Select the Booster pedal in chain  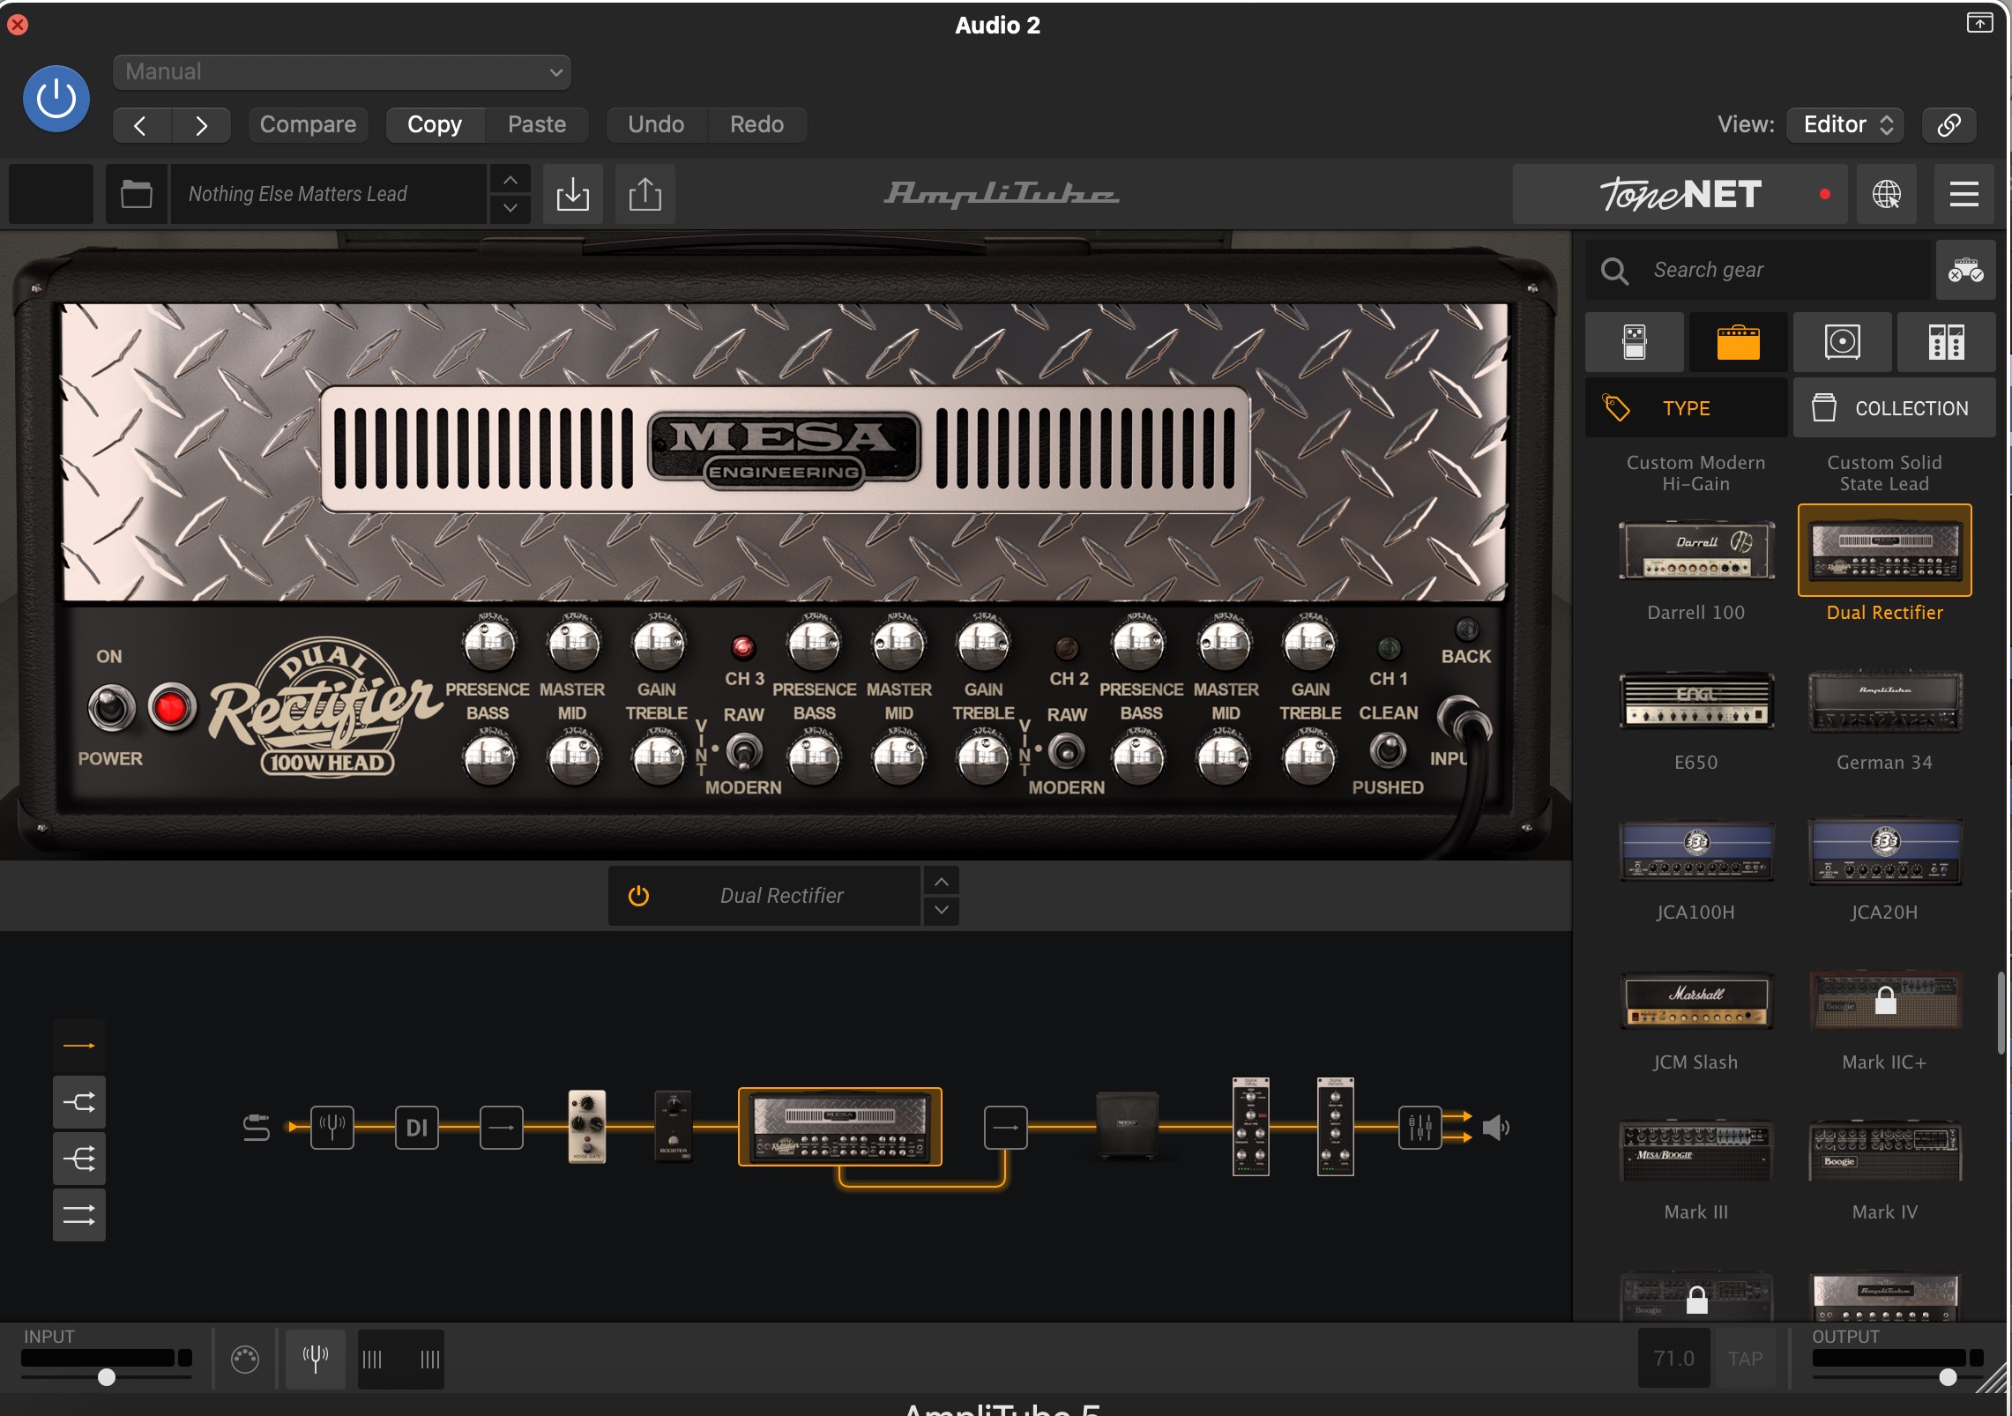click(x=673, y=1127)
